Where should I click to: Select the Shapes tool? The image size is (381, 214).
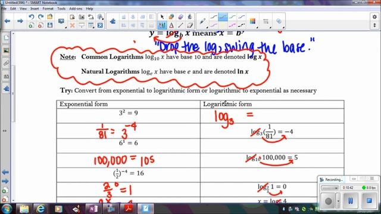click(x=171, y=17)
